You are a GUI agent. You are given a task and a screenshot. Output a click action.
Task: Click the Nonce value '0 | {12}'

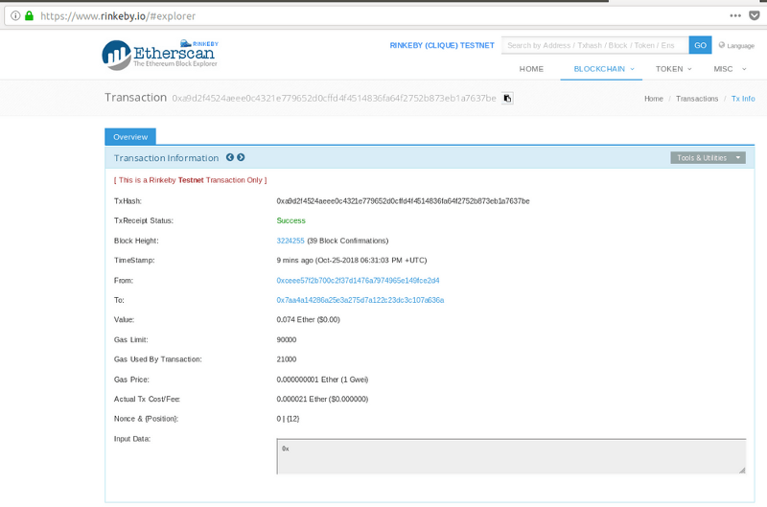click(289, 419)
